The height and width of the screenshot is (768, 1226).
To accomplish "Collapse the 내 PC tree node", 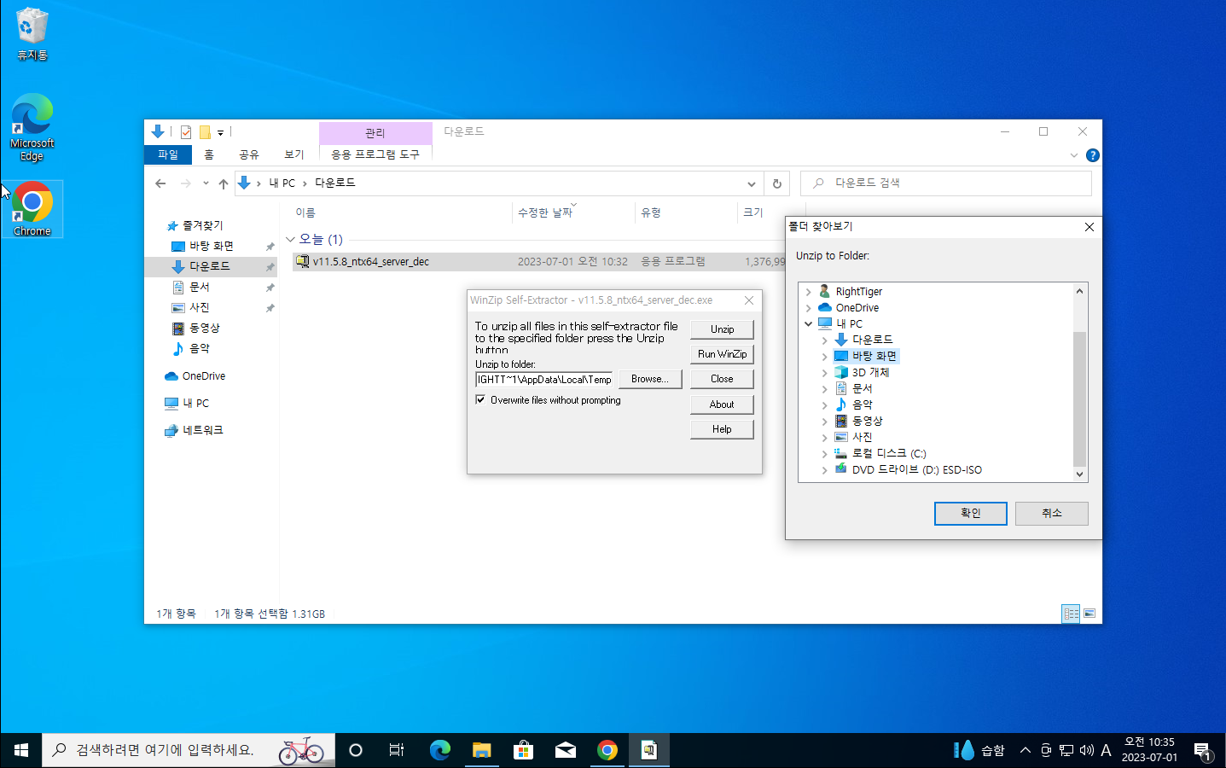I will [x=808, y=324].
